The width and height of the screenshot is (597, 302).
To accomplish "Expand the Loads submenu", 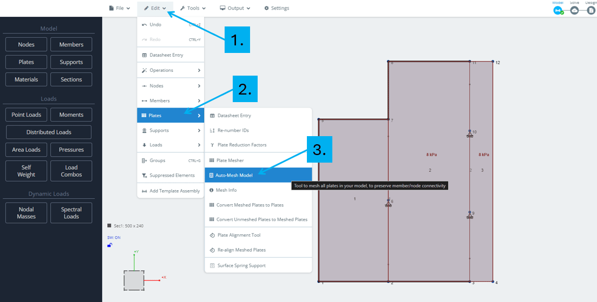I will pyautogui.click(x=170, y=145).
